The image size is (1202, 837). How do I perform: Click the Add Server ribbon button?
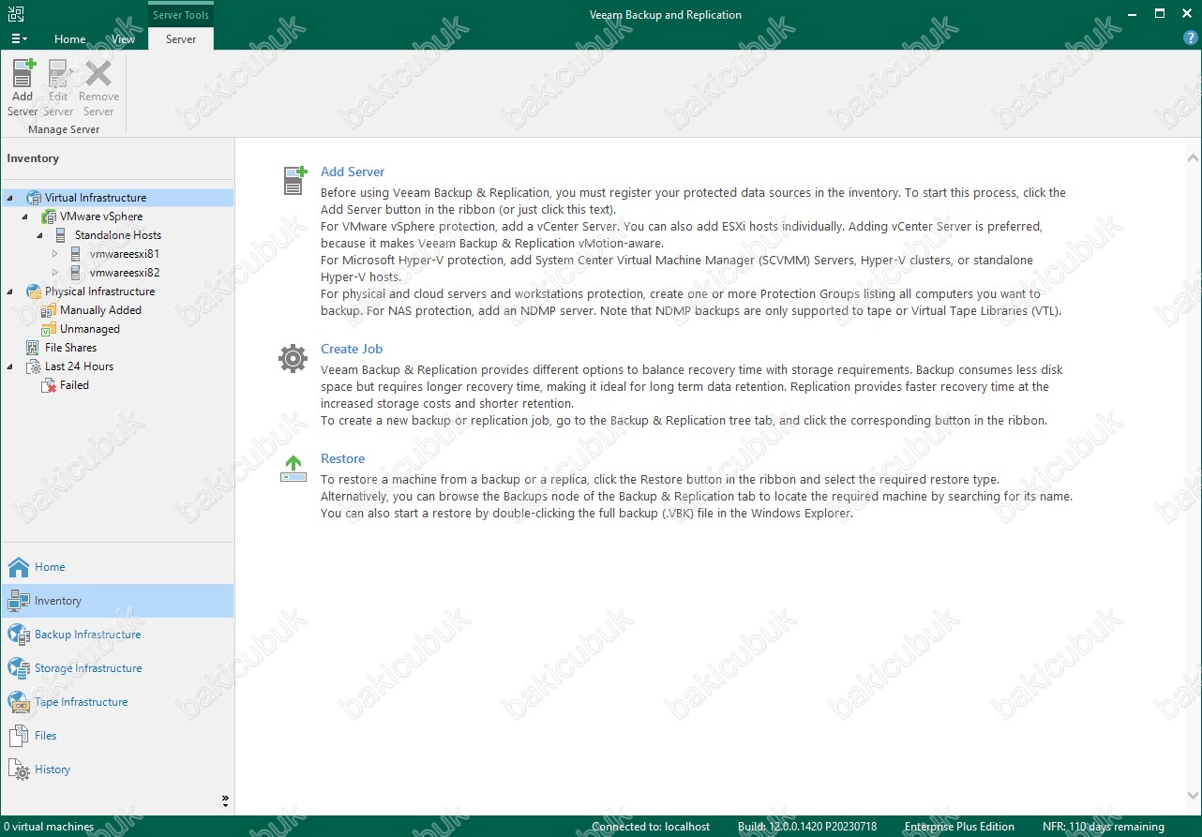click(23, 88)
